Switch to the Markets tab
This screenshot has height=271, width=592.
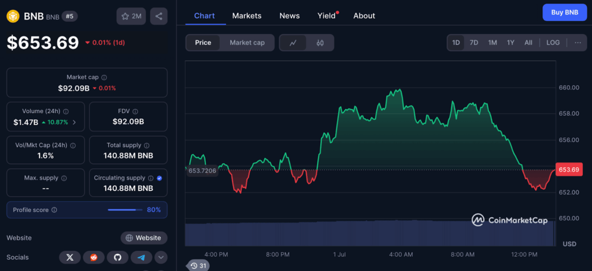(x=247, y=16)
